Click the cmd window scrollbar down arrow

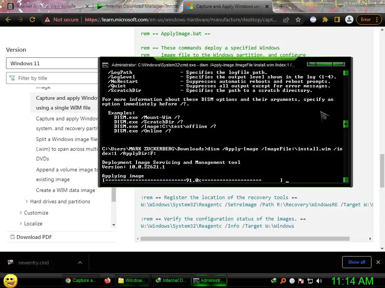tap(346, 180)
